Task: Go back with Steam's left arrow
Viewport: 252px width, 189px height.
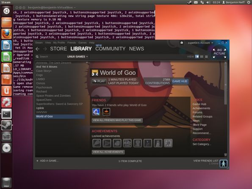Action: [x=38, y=49]
